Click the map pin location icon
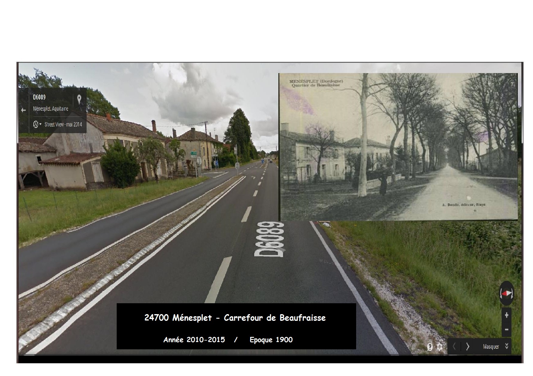The image size is (533, 376). click(x=79, y=99)
